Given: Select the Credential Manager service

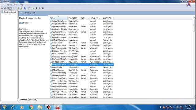Looking at the screenshot, I should (x=81, y=86).
